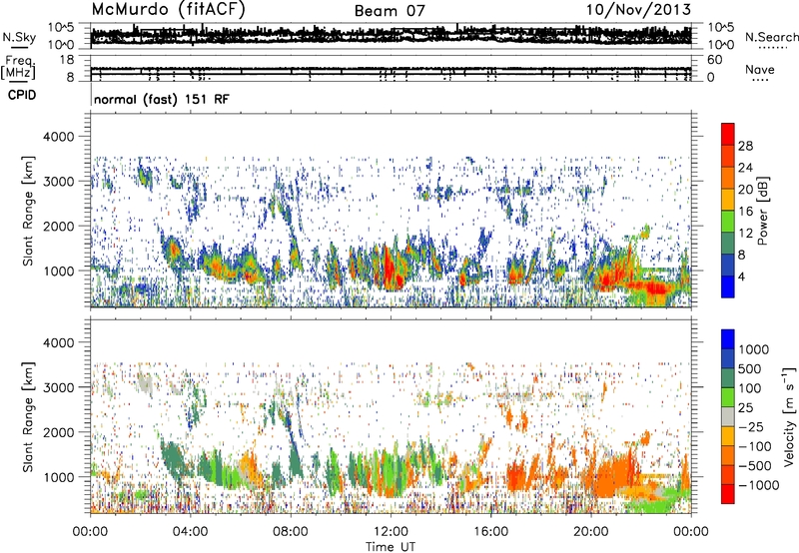Click the red bottom of Velocity colorbar
Viewport: 799px width, 553px height.
tap(728, 495)
